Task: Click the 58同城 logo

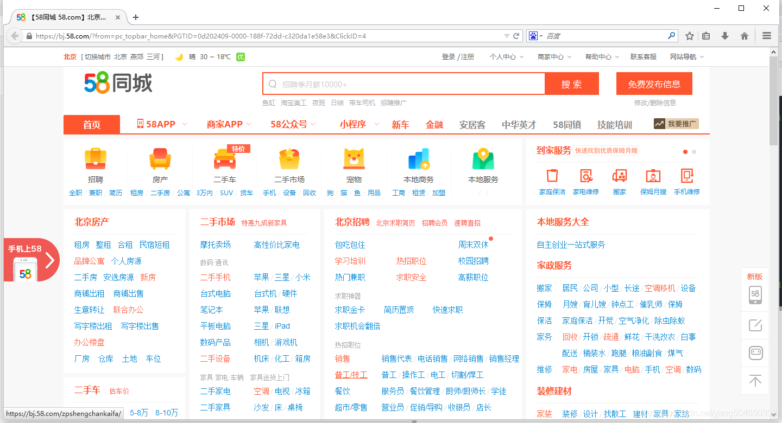Action: coord(118,83)
